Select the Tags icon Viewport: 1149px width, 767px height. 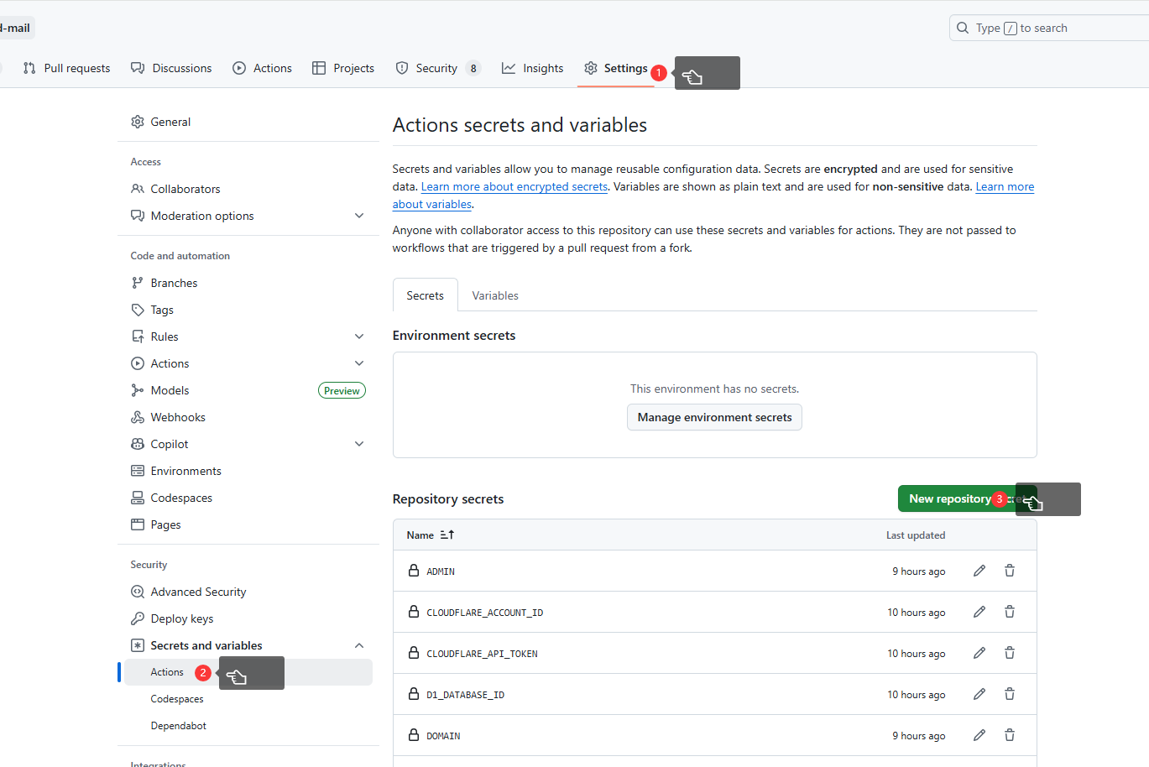(137, 310)
